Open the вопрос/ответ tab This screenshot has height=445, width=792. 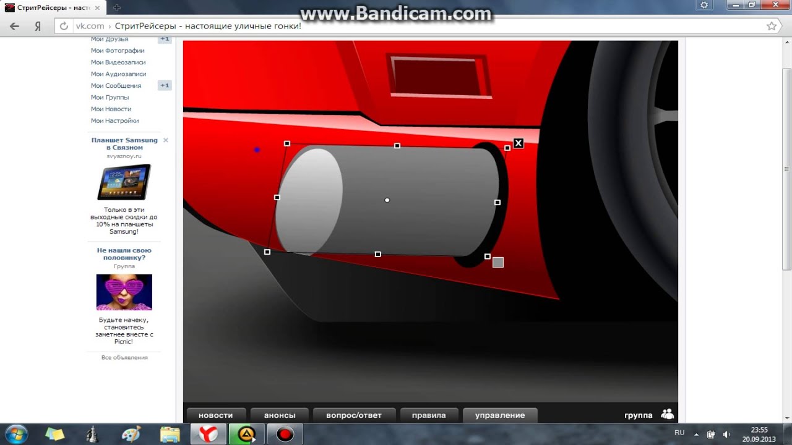(x=354, y=415)
